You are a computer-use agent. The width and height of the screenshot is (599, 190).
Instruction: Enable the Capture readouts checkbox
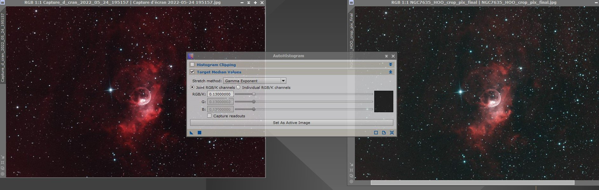209,116
